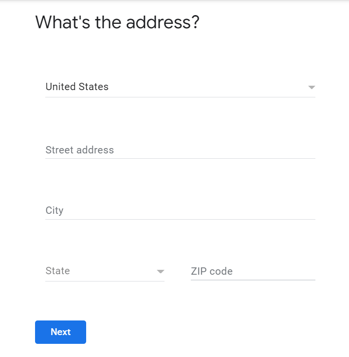349x357 pixels.
Task: Click the 'State' placeholder label
Action: 57,271
